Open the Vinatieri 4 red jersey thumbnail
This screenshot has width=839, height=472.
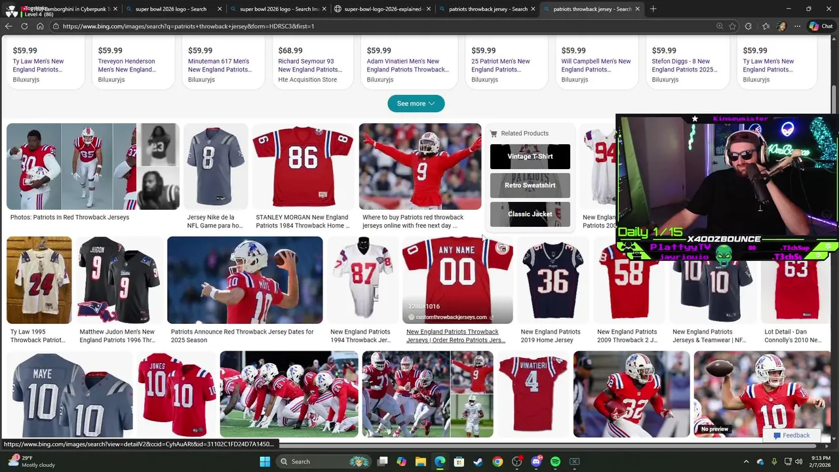point(533,394)
